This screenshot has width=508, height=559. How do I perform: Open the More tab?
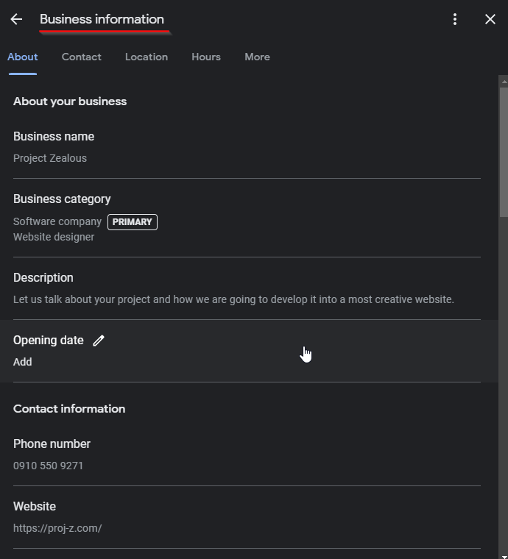point(257,57)
